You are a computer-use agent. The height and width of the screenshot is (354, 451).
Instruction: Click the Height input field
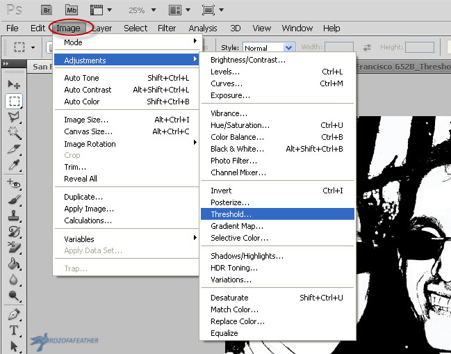419,47
